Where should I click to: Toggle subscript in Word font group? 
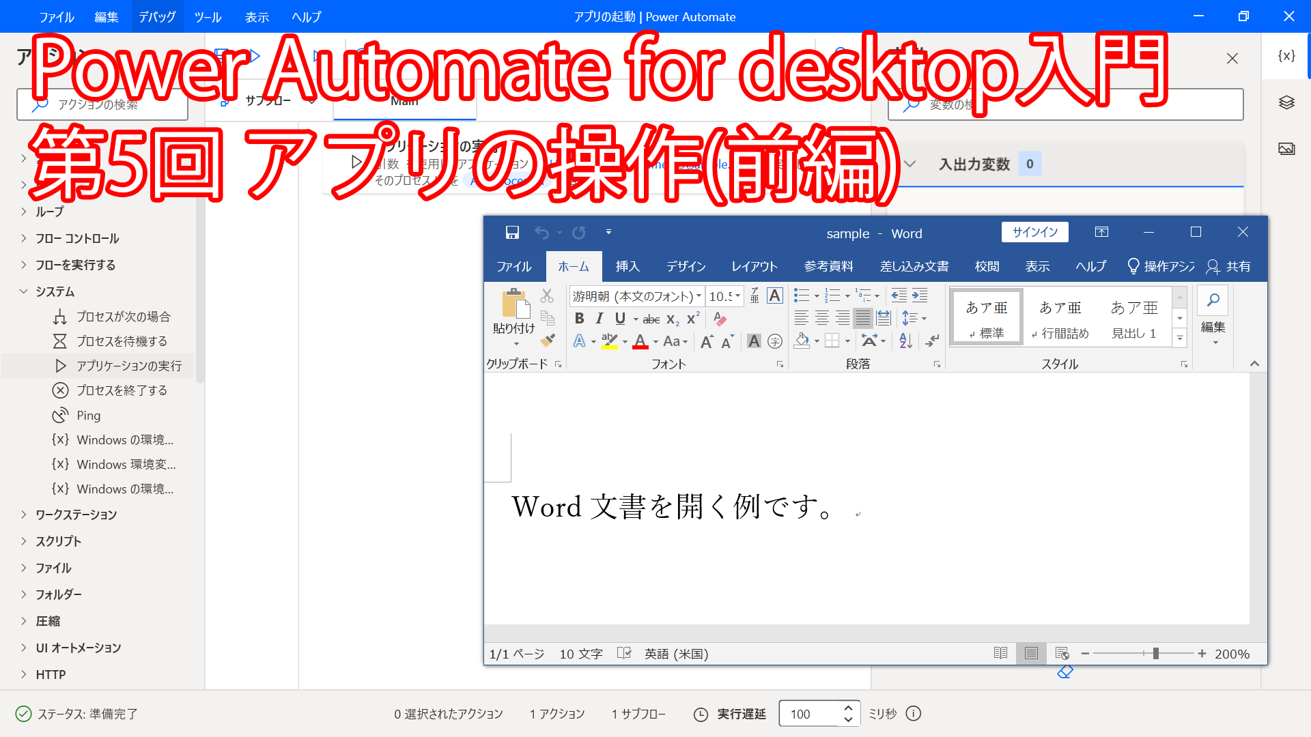(673, 319)
